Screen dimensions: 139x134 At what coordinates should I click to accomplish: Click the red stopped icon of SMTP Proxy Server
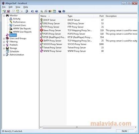click(42, 41)
